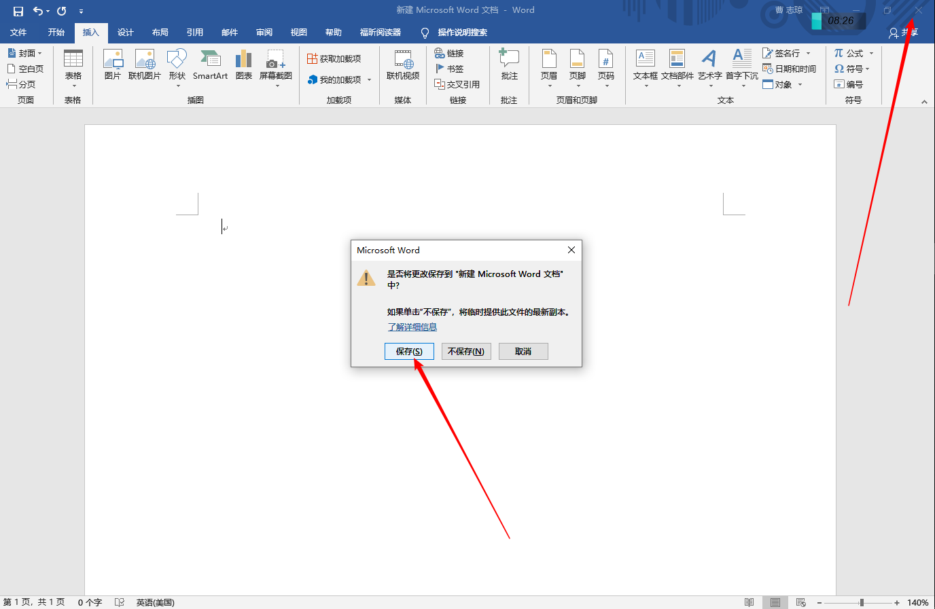Image resolution: width=935 pixels, height=609 pixels.
Task: Open the 了解详细信息 learn more link
Action: point(412,327)
